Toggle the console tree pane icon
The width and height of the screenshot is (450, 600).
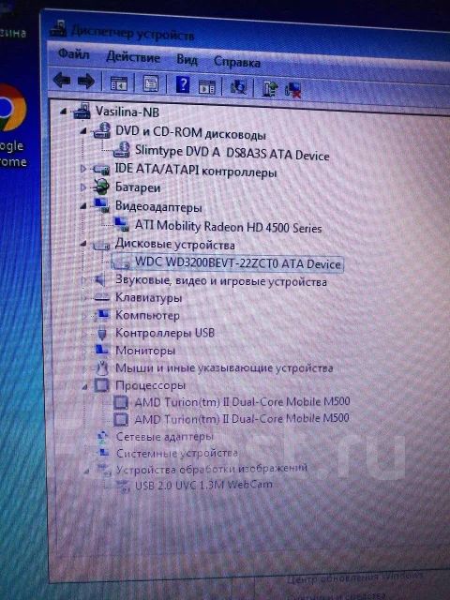pyautogui.click(x=119, y=82)
